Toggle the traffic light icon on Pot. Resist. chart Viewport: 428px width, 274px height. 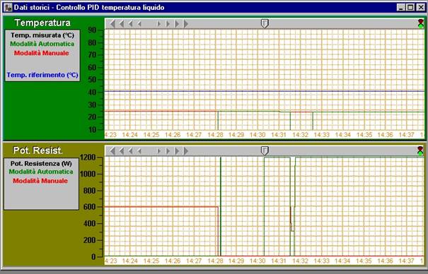coord(420,150)
